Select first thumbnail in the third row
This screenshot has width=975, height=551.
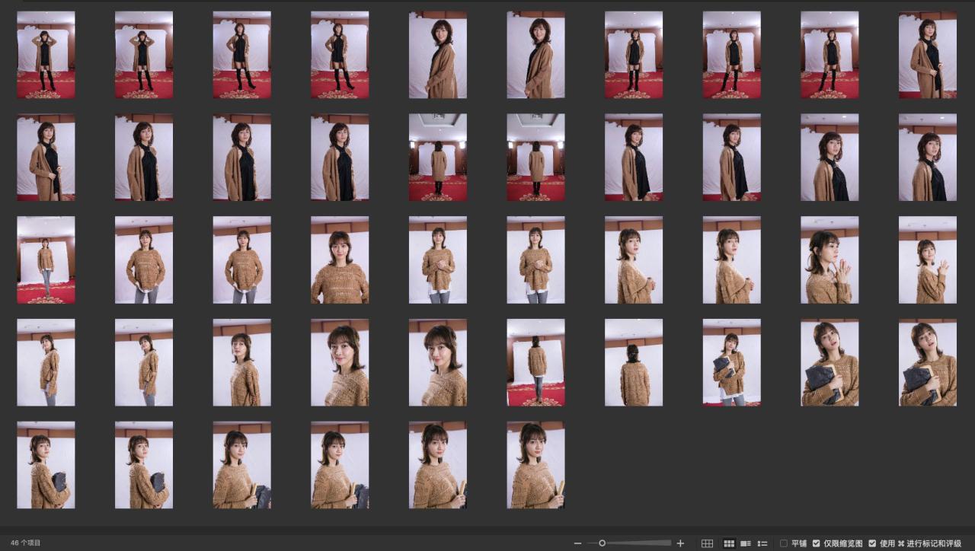point(46,260)
